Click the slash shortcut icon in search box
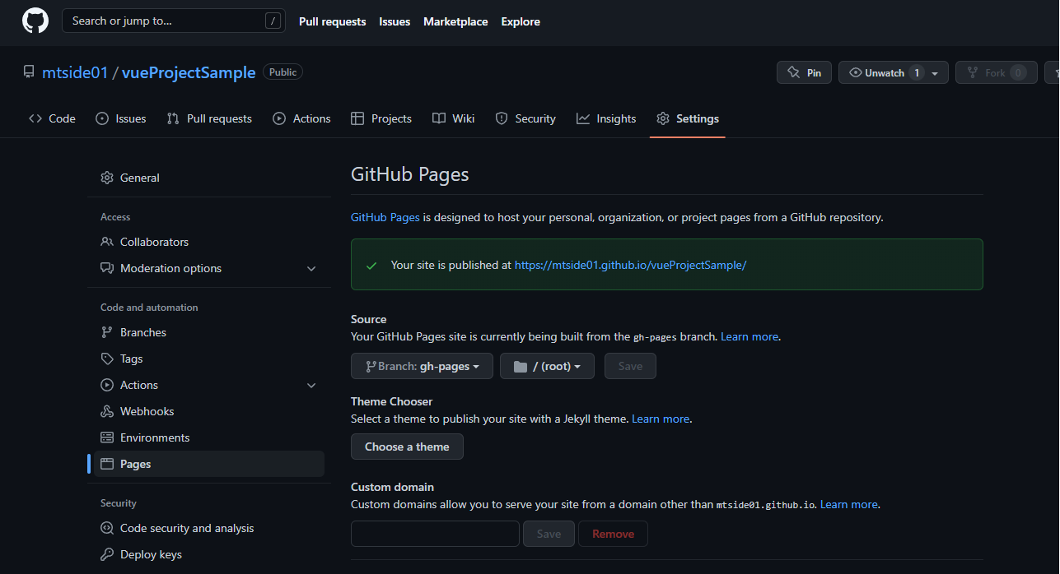The width and height of the screenshot is (1060, 574). pyautogui.click(x=273, y=21)
